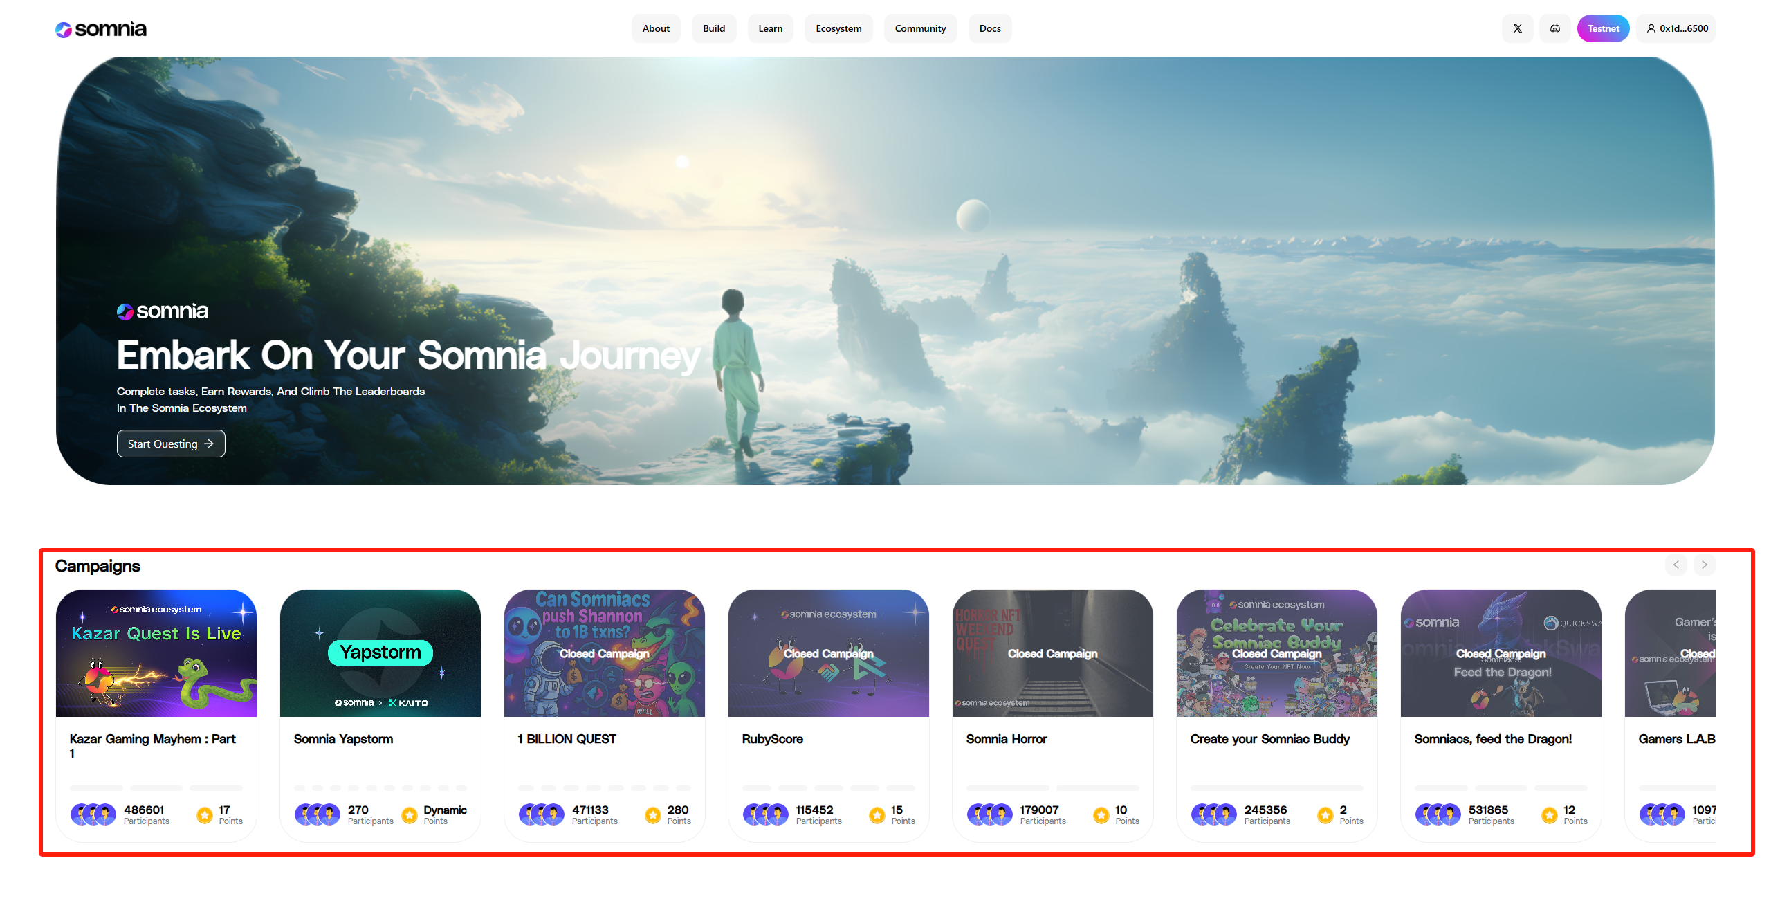This screenshot has height=903, width=1771.
Task: Click Somniac Buddy points star icon
Action: (1325, 816)
